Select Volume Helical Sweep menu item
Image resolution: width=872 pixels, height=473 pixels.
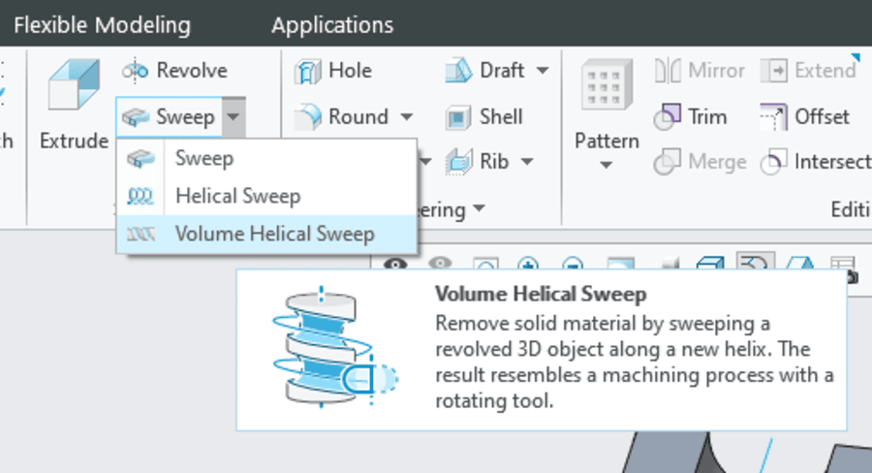click(x=274, y=234)
